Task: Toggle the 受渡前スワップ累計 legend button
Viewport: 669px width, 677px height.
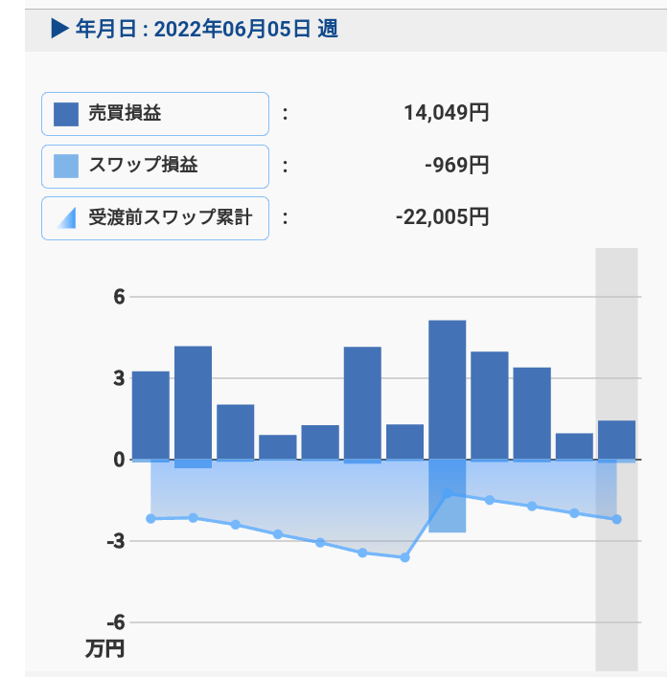Action: (x=154, y=217)
